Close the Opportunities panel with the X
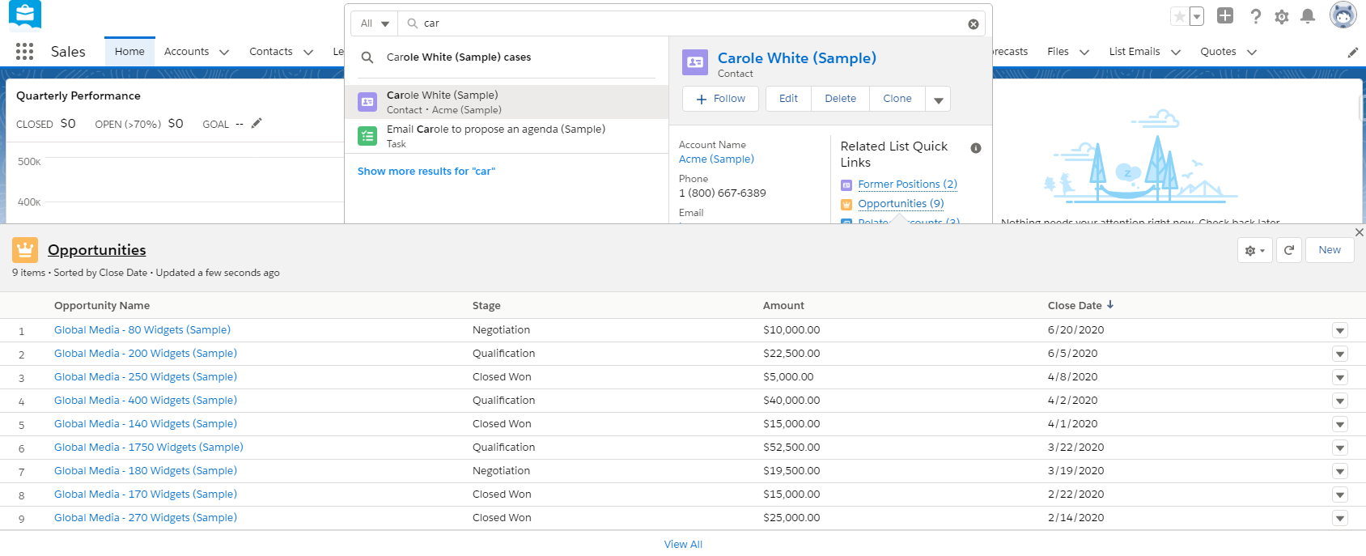The width and height of the screenshot is (1366, 556). tap(1359, 232)
